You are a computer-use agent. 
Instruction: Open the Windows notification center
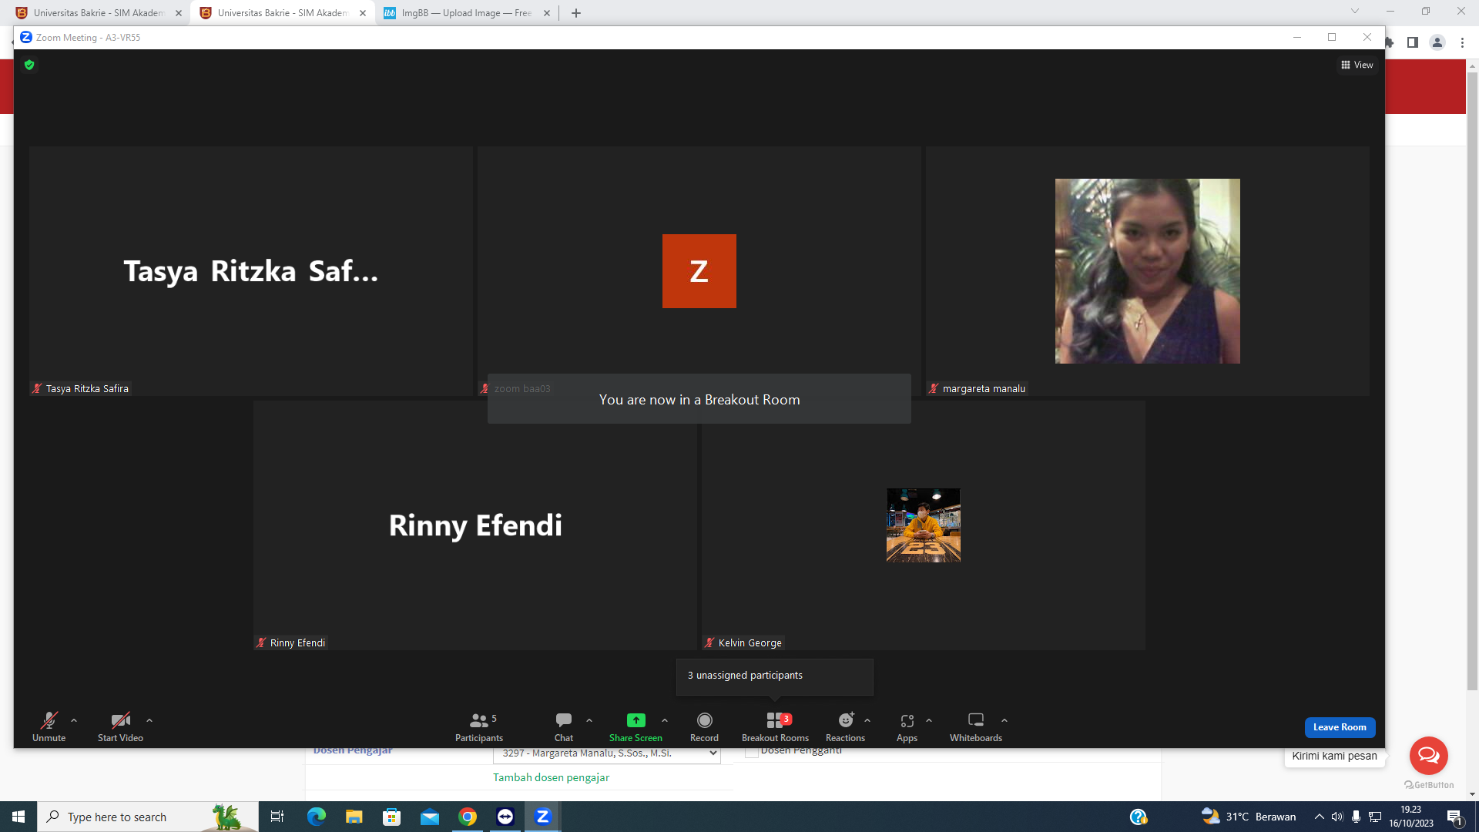[x=1455, y=817]
